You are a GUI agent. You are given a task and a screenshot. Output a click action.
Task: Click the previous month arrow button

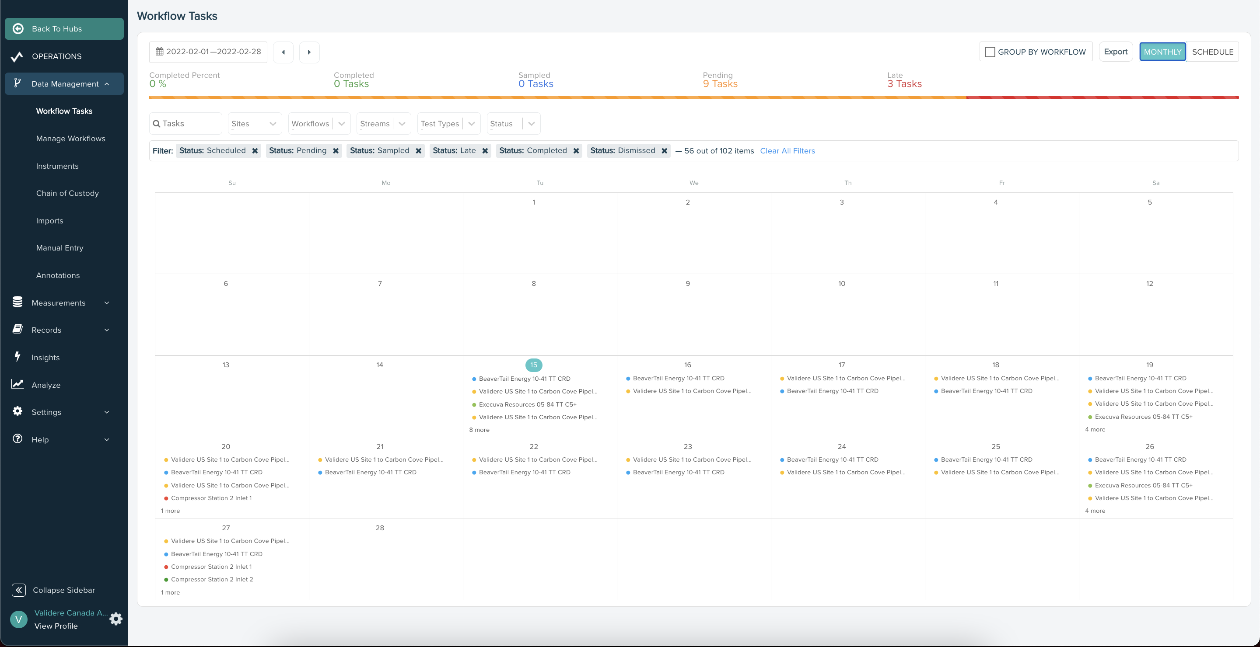(x=283, y=52)
